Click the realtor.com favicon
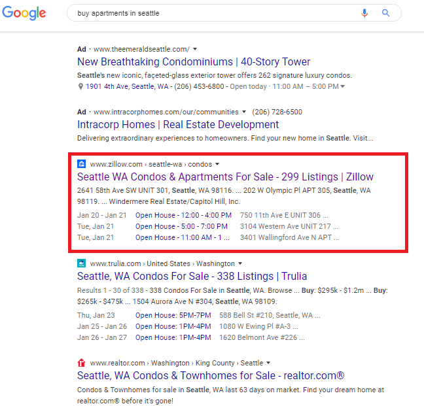The height and width of the screenshot is (406, 424). coord(81,362)
